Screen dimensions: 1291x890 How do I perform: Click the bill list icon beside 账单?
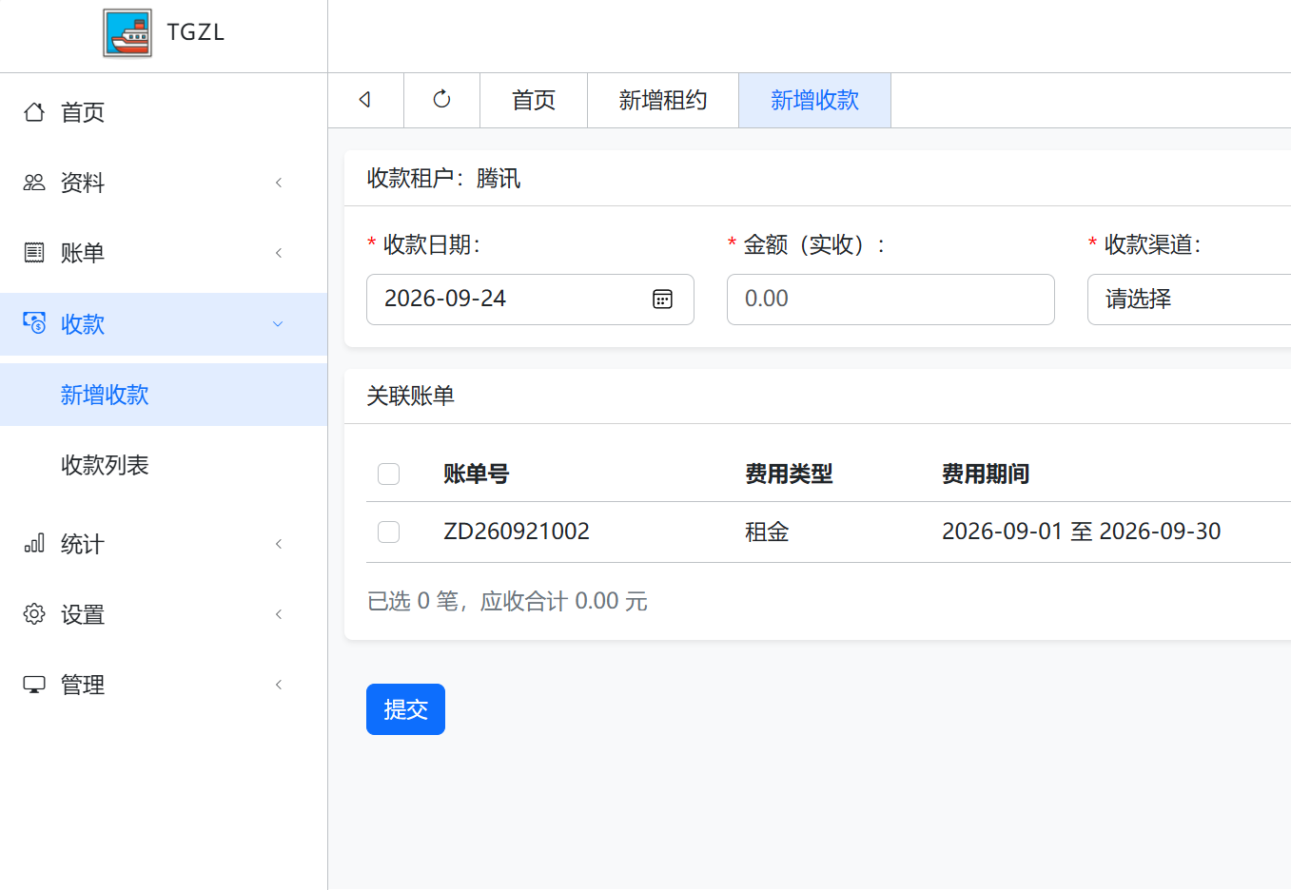pyautogui.click(x=34, y=253)
